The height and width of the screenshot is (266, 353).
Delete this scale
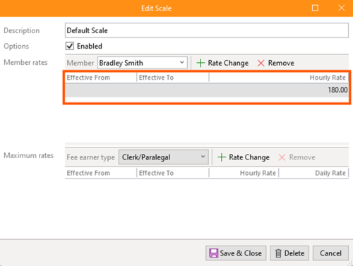[289, 253]
